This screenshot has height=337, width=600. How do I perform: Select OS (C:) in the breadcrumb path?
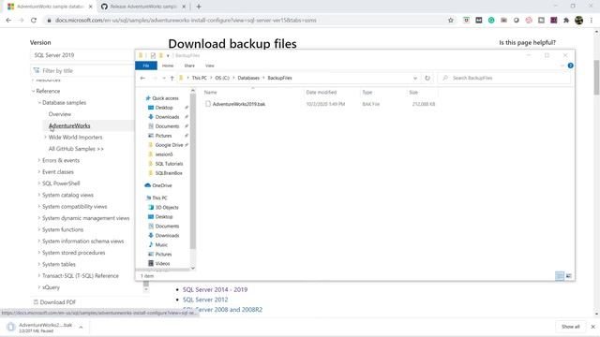pyautogui.click(x=222, y=78)
